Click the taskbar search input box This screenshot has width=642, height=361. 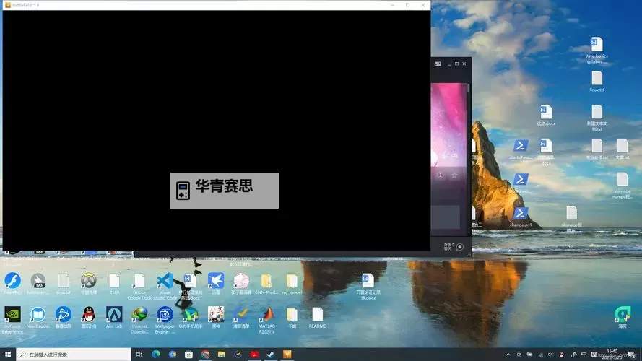pos(72,355)
